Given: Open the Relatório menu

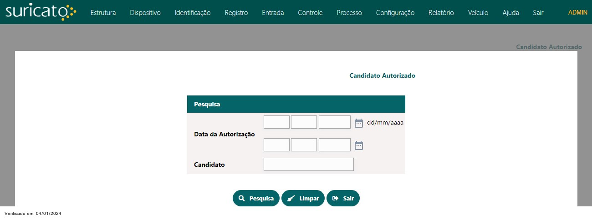Looking at the screenshot, I should 441,13.
